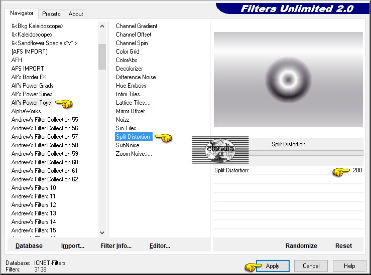Image resolution: width=371 pixels, height=275 pixels.
Task: Pick the Hue Emboss filter
Action: click(x=131, y=86)
